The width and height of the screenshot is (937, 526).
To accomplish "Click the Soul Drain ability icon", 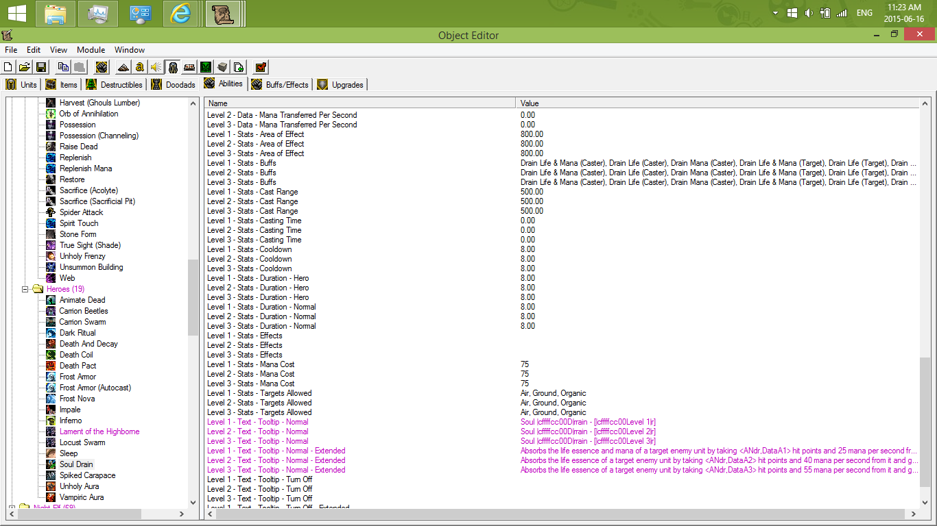I will 51,464.
